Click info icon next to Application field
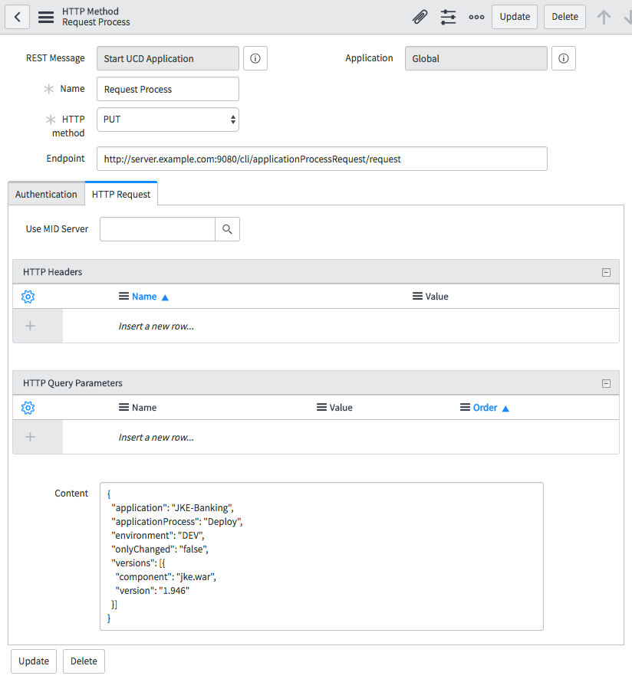Image resolution: width=632 pixels, height=679 pixels. pos(563,59)
